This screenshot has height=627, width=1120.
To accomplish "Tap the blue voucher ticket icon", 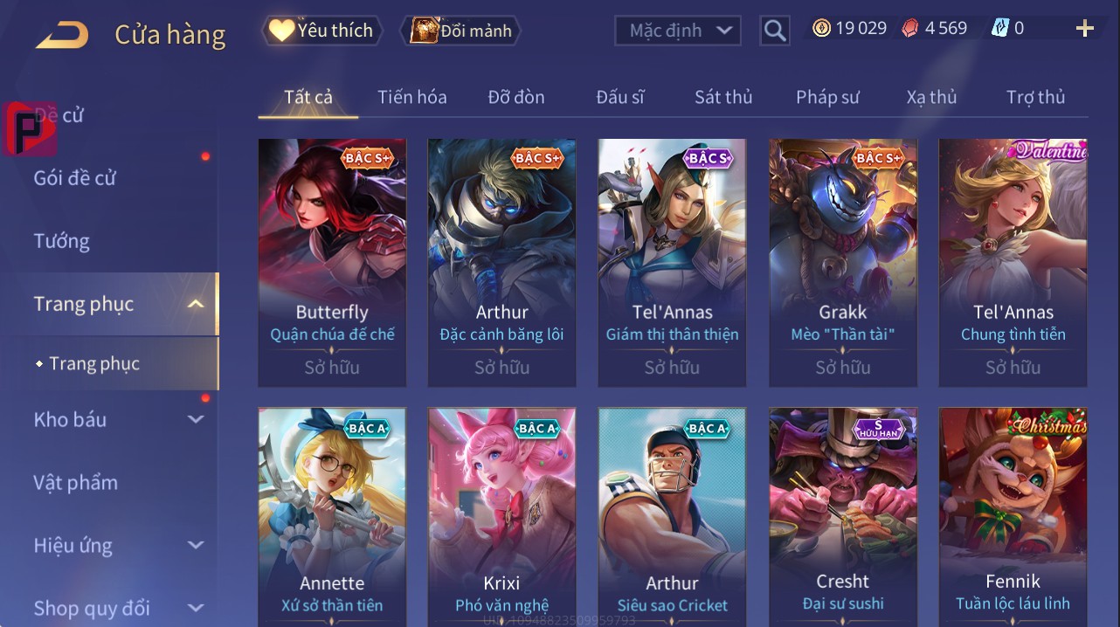I will 1000,28.
